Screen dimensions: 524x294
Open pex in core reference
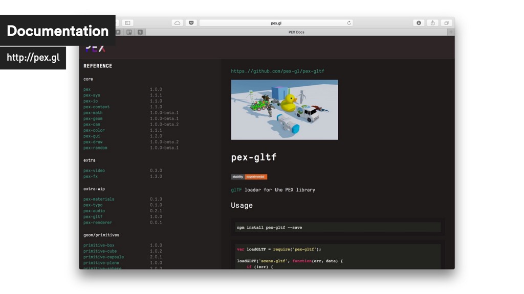click(x=87, y=89)
